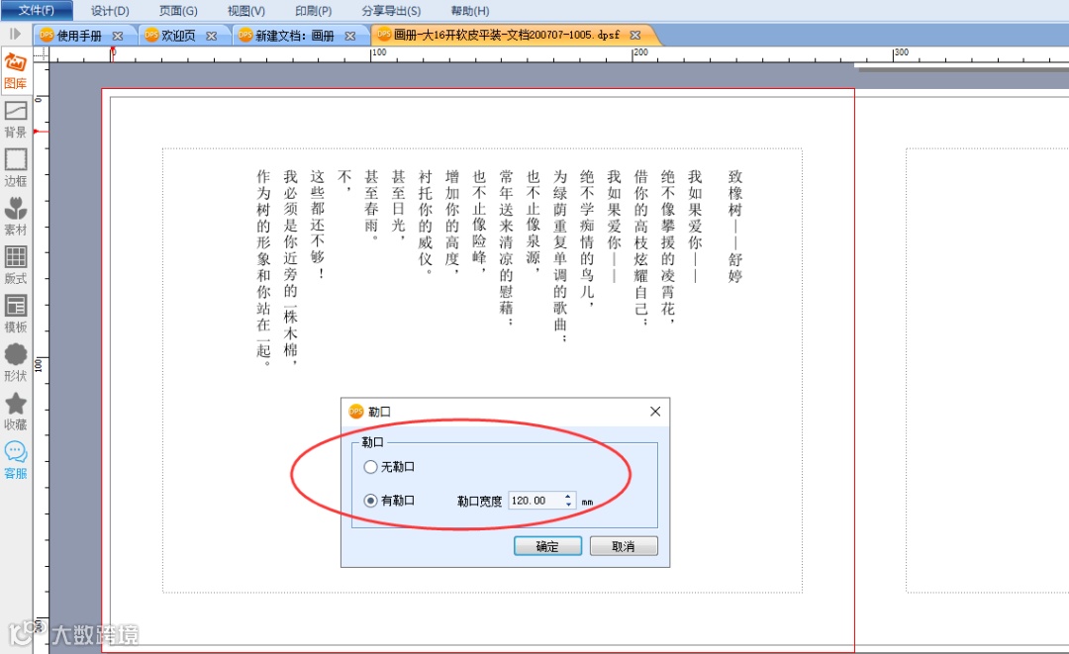Click the poem line 这些都还不够
Image resolution: width=1069 pixels, height=654 pixels.
point(318,225)
